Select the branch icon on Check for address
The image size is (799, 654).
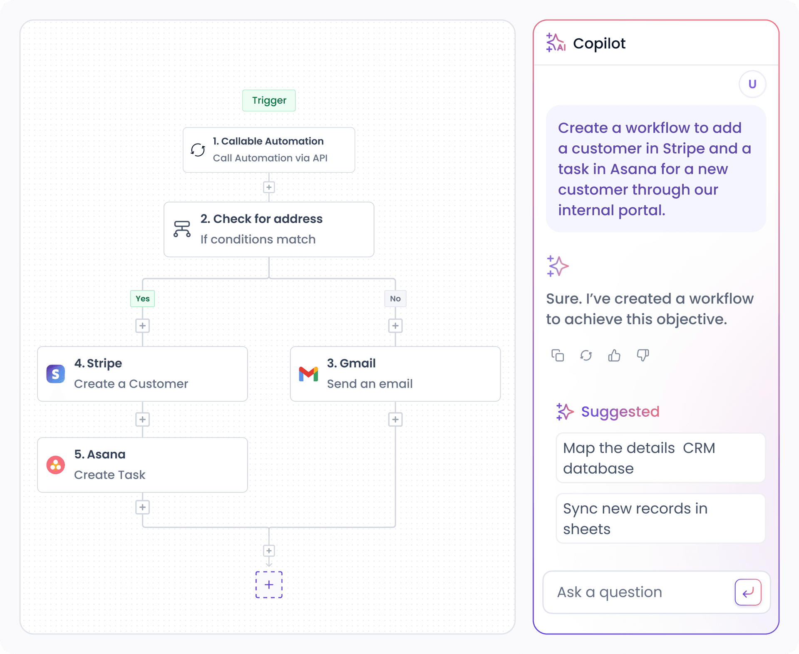point(182,229)
